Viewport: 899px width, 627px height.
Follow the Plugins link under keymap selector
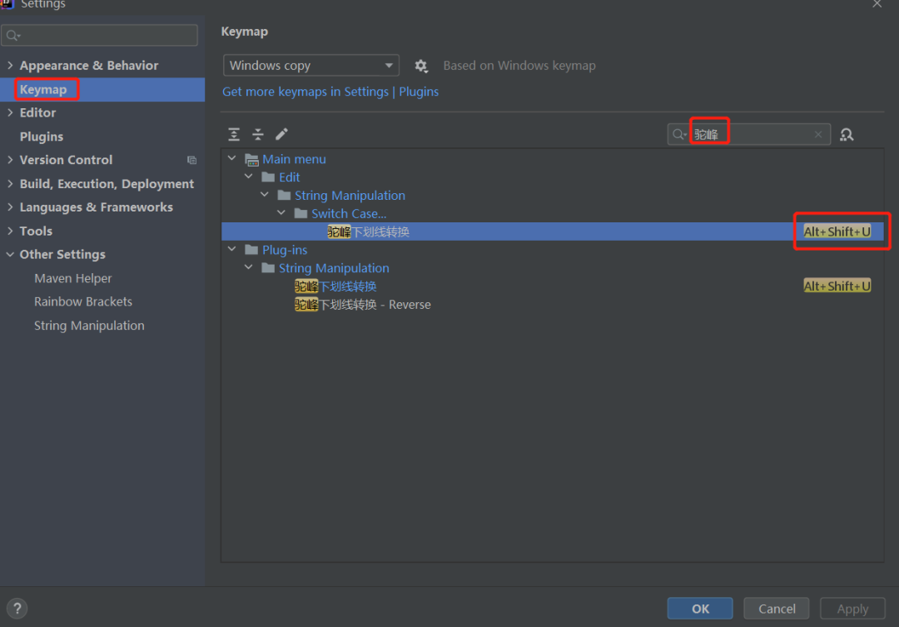419,92
